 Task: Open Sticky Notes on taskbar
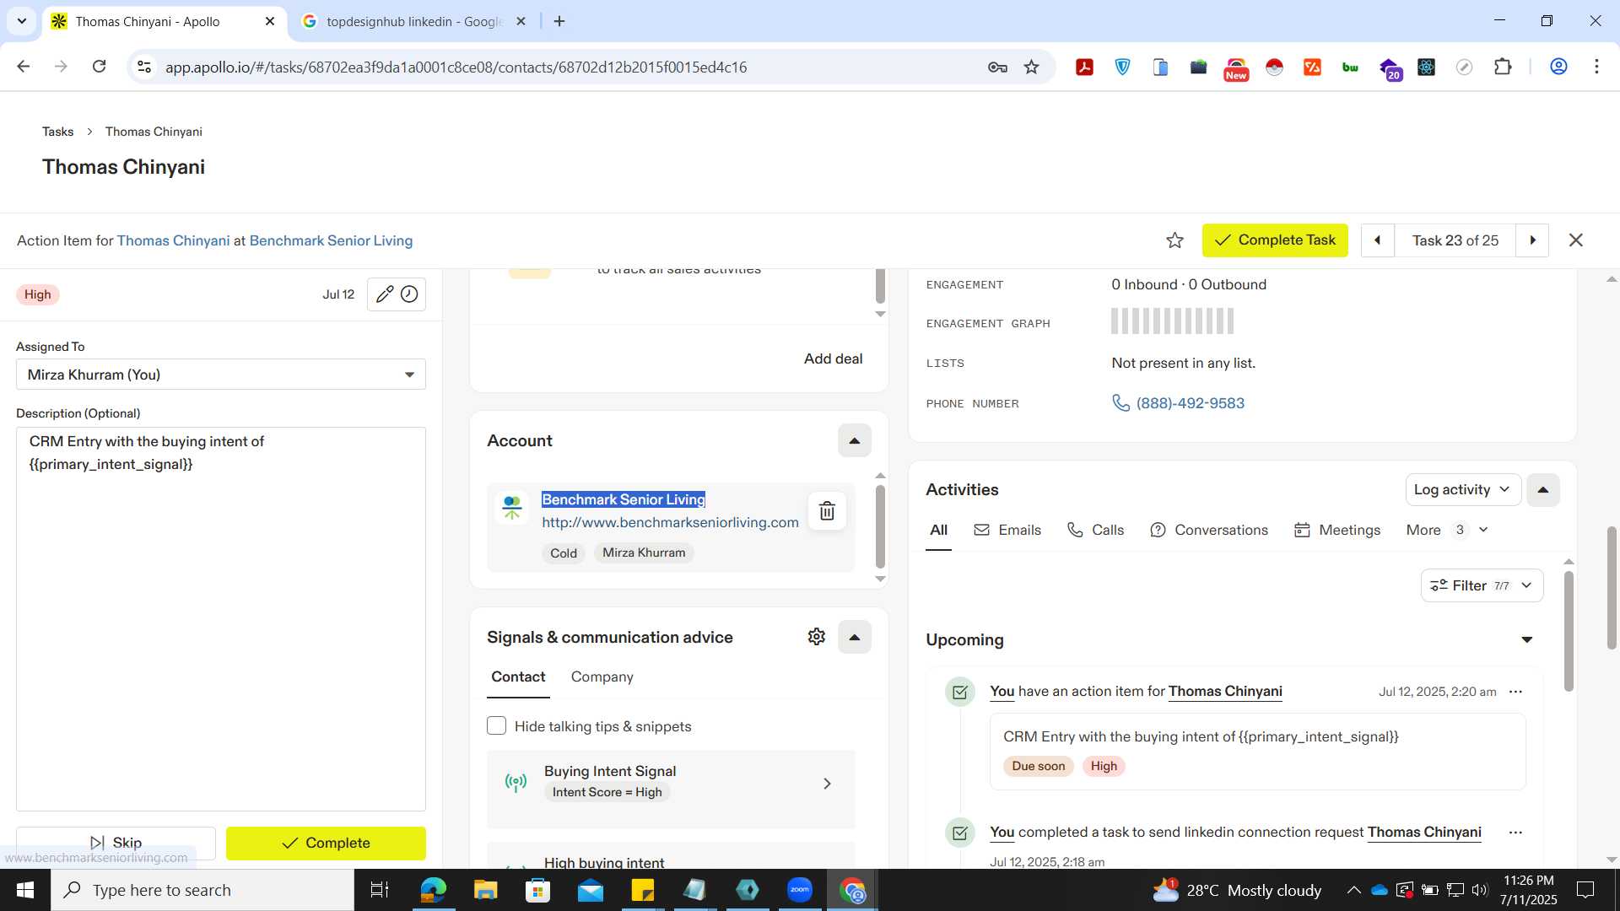643,890
